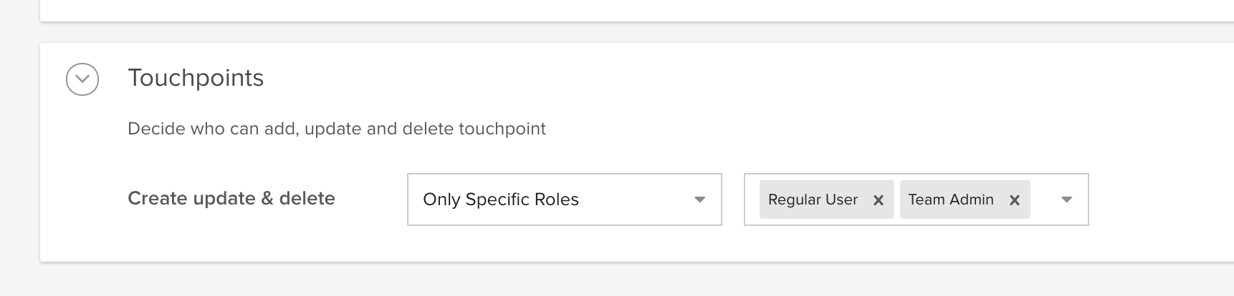The width and height of the screenshot is (1234, 296).
Task: Remove the Regular User role tag
Action: click(879, 200)
